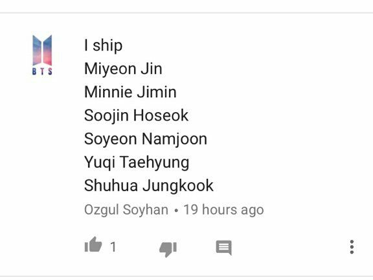The height and width of the screenshot is (280, 373).
Task: Select the word Namjoon in the comment
Action: pyautogui.click(x=174, y=139)
